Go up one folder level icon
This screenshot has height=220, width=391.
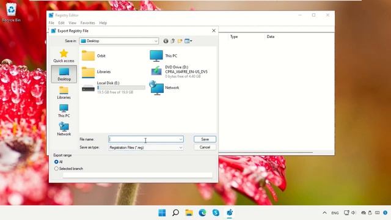[x=172, y=41]
